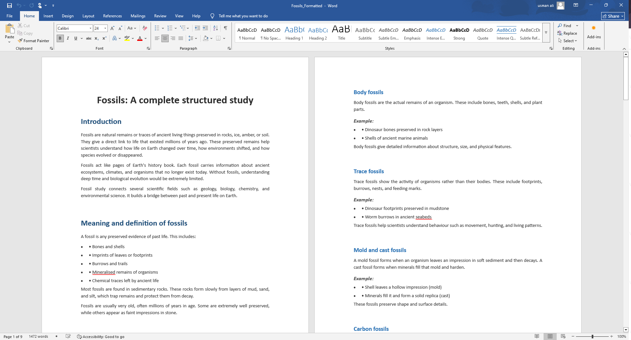Image resolution: width=631 pixels, height=340 pixels.
Task: Click the Grow Font size icon
Action: (x=112, y=28)
